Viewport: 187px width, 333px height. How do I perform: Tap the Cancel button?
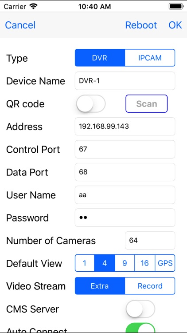pyautogui.click(x=20, y=25)
